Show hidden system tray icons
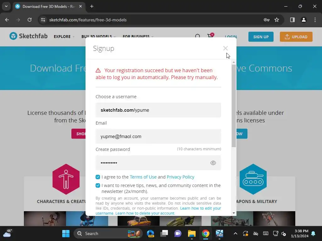 point(236,233)
